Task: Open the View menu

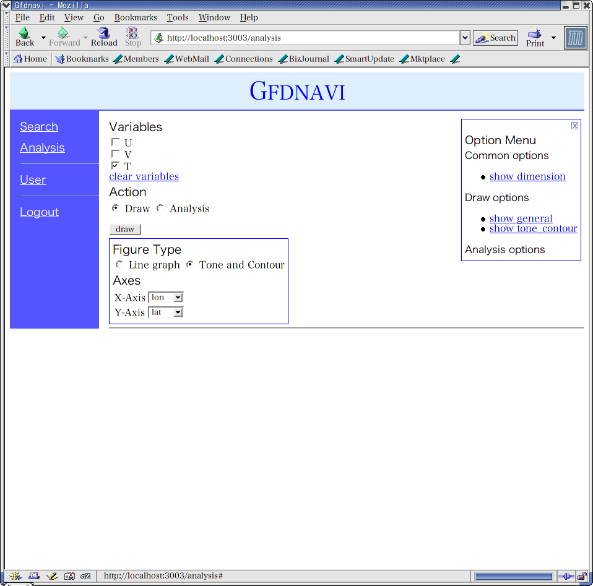Action: 74,17
